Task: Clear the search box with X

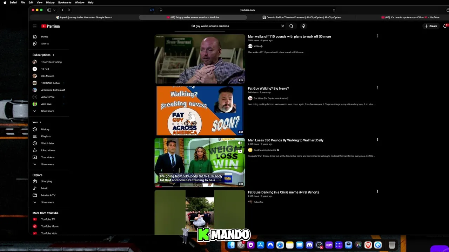Action: (282, 26)
